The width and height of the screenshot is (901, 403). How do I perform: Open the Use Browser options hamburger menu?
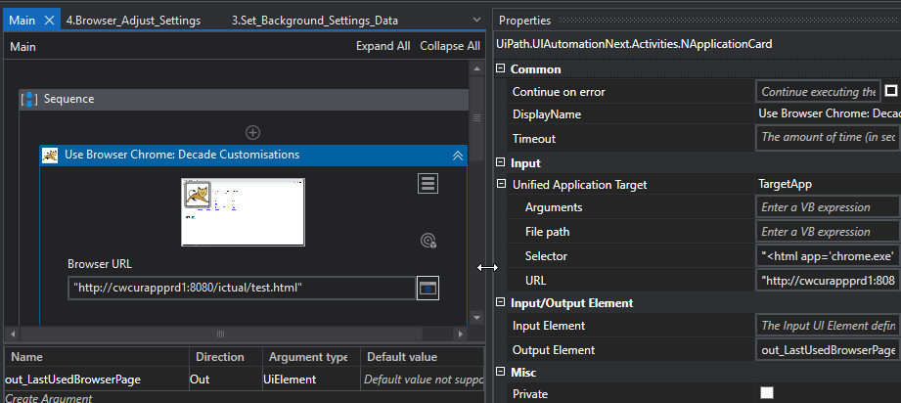tap(428, 183)
